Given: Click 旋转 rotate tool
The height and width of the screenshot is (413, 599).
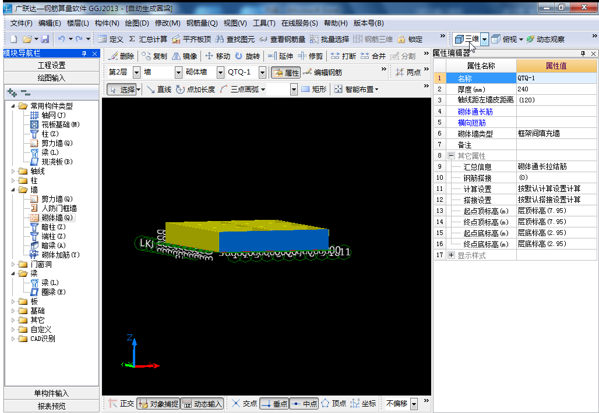Looking at the screenshot, I should coord(247,56).
